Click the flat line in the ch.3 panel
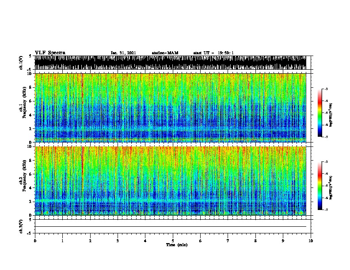 [170, 227]
